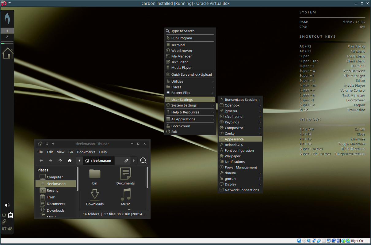Image resolution: width=371 pixels, height=245 pixels.
Task: Select Computer in Thunar Places sidebar
Action: pos(55,177)
